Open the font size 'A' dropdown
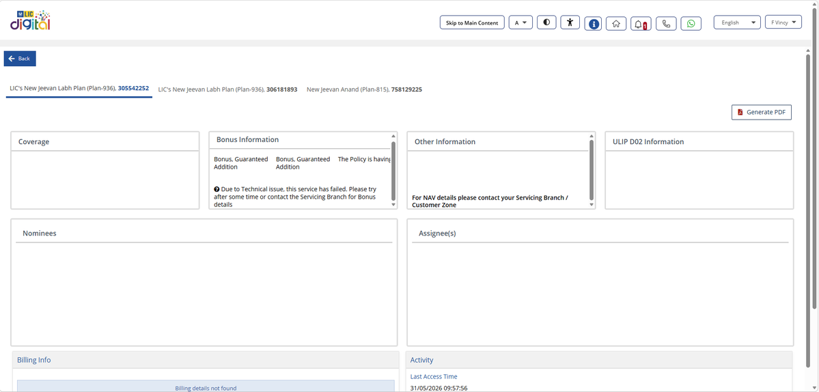 (520, 23)
